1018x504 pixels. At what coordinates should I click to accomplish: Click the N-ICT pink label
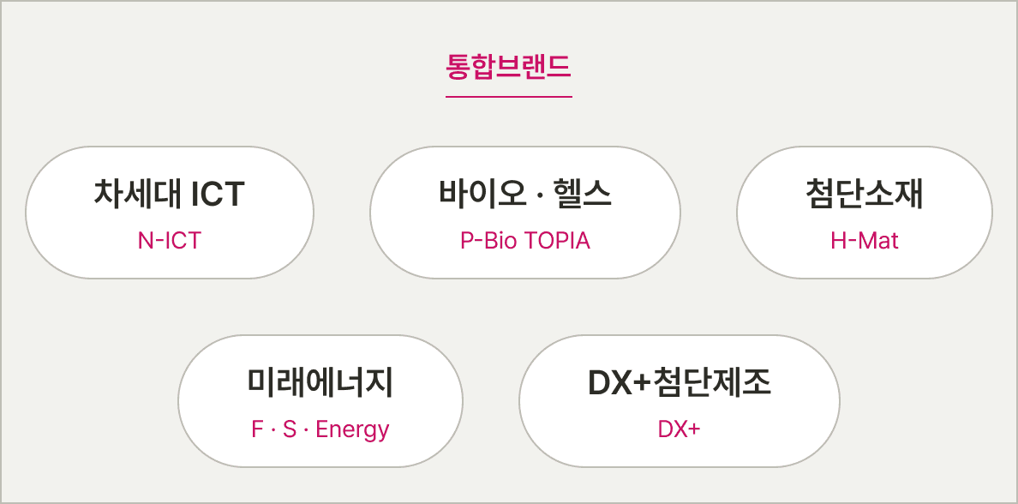pos(170,241)
